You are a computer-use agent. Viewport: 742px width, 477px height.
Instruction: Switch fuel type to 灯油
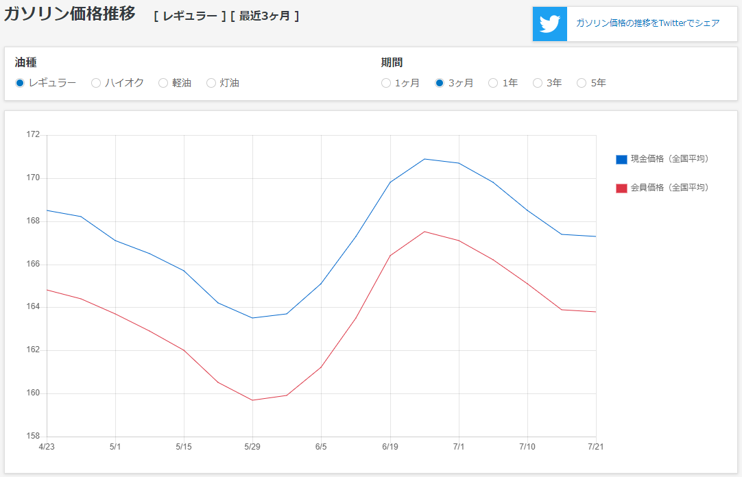211,83
